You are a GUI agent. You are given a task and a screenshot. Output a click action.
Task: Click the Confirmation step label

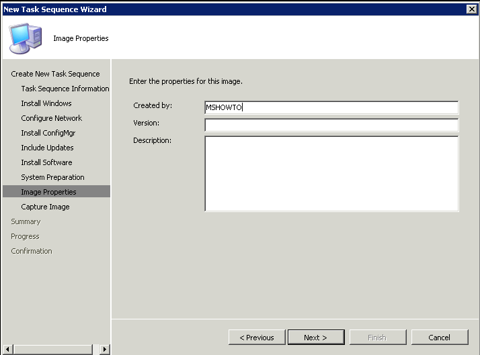pos(32,251)
